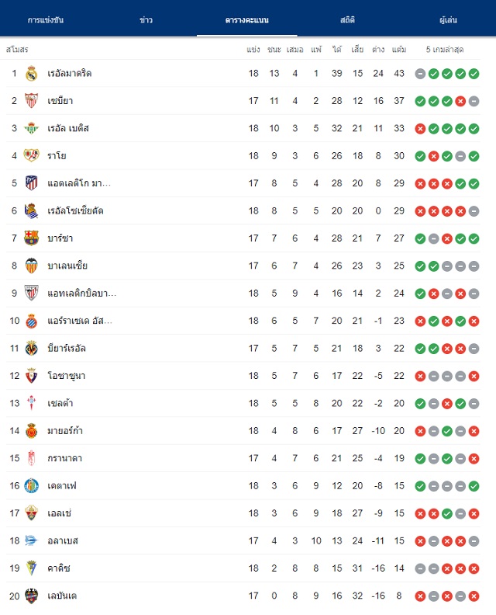Open the Villarreal yellow crest icon
Screen dimensions: 496x615
point(31,348)
